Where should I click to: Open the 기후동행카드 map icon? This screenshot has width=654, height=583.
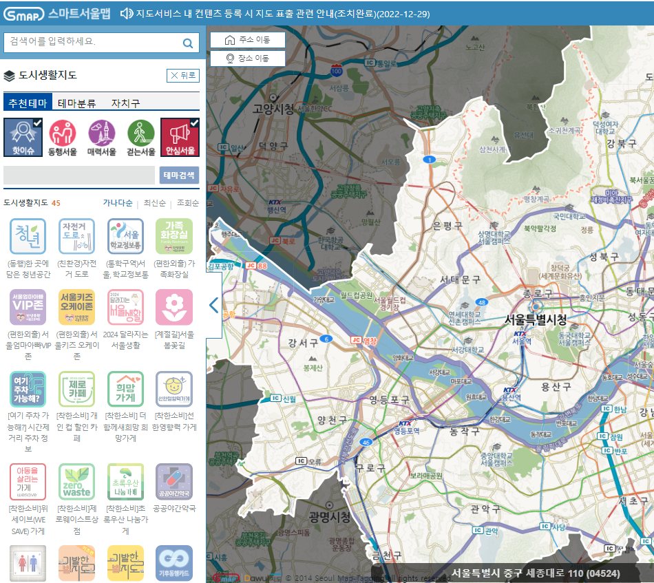[x=174, y=563]
